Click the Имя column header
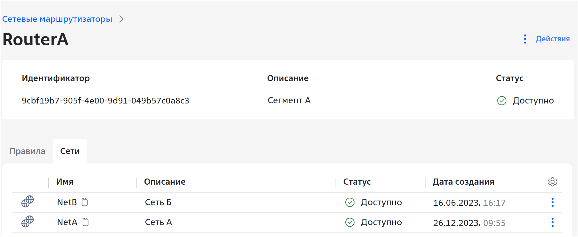 pos(65,182)
